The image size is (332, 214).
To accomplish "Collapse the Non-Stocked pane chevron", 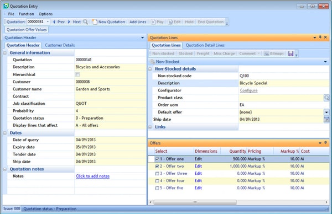I will coord(325,62).
